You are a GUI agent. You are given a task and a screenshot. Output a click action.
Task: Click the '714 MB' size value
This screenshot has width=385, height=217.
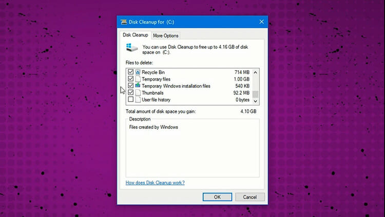242,72
